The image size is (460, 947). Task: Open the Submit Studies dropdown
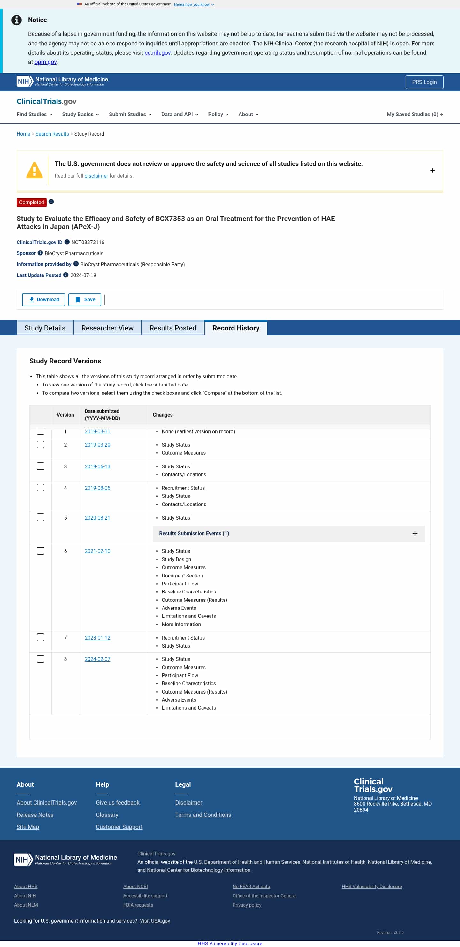tap(130, 114)
